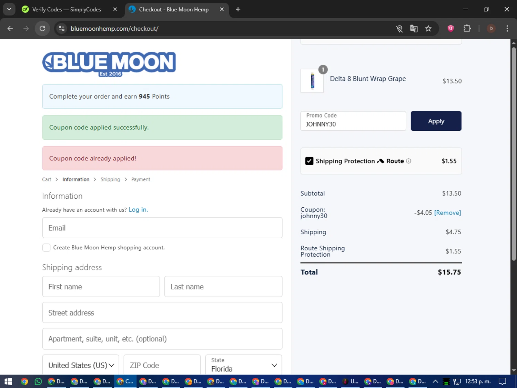Click the Delta 8 Blunt Wrap Grape thumbnail
This screenshot has width=517, height=388.
click(x=312, y=81)
